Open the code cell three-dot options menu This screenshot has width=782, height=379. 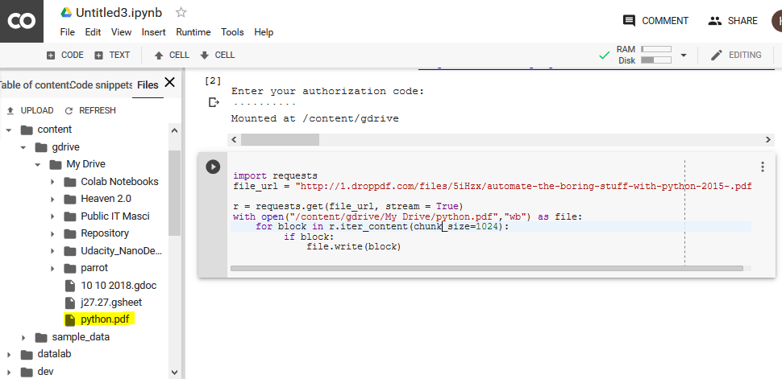point(762,167)
